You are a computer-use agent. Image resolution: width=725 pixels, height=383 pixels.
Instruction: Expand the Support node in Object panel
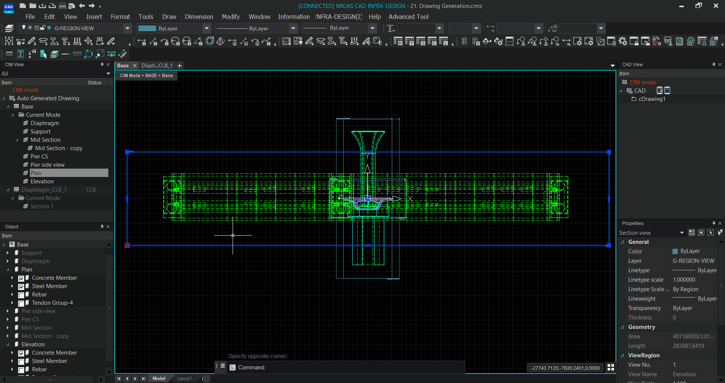click(x=8, y=253)
